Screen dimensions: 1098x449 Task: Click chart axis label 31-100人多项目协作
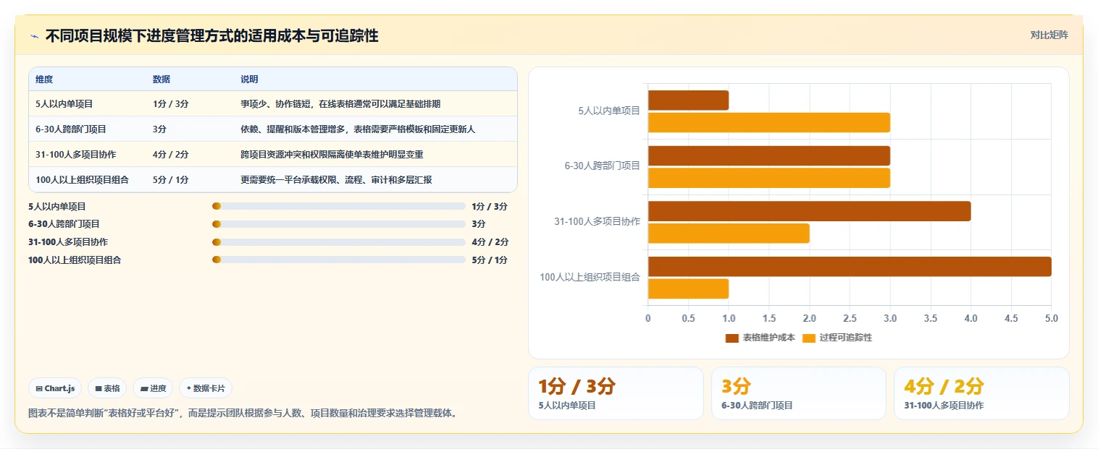click(x=597, y=221)
